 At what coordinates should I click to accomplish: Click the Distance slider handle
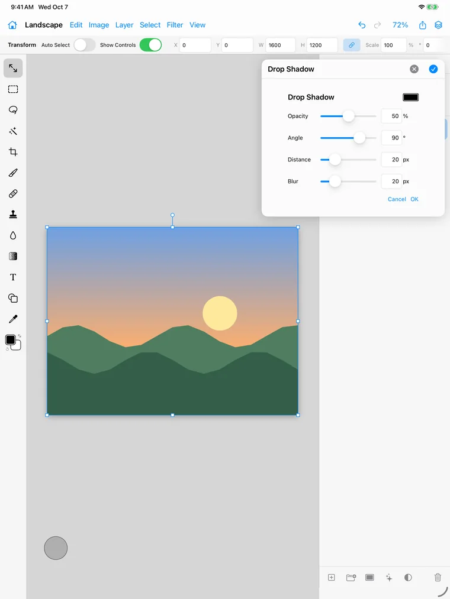335,160
